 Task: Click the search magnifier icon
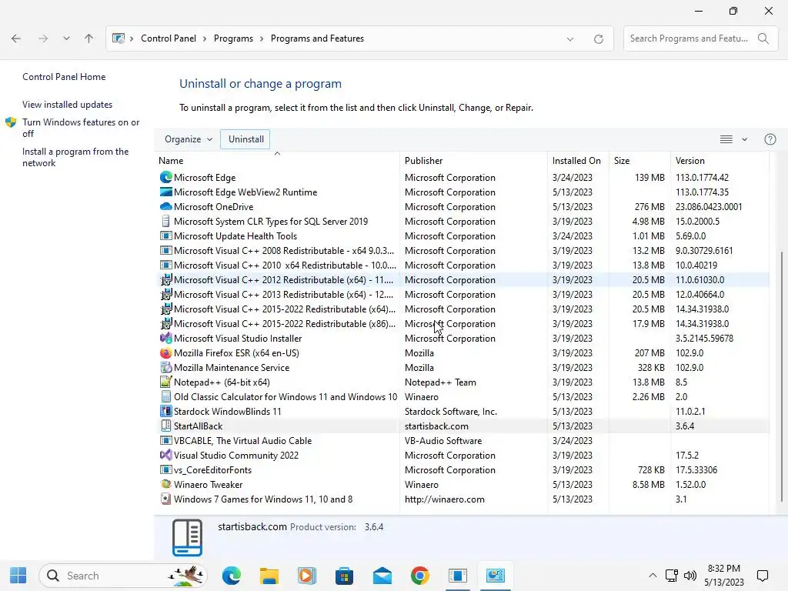tap(763, 38)
